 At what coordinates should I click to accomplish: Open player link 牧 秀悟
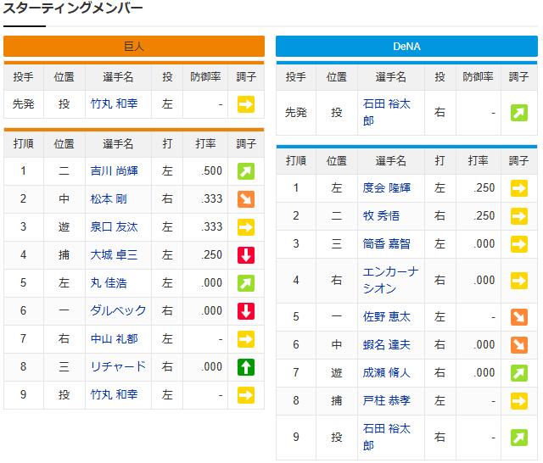click(x=381, y=216)
